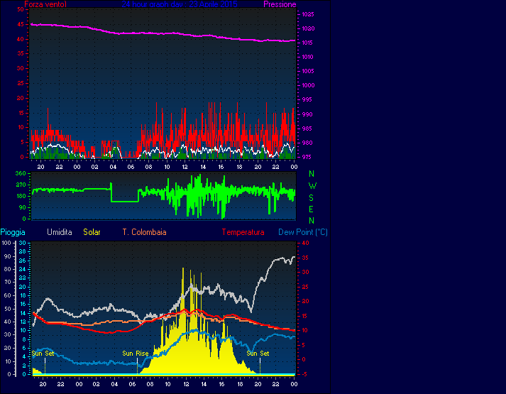Screen dimensions: 506x394
Task: Click the humidity axis value 70
Action: click(8, 282)
